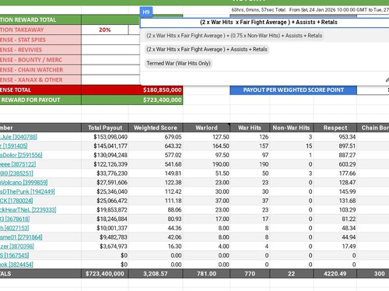389x291 pixels.
Task: Open the zer [3870398] member link
Action: point(17,246)
